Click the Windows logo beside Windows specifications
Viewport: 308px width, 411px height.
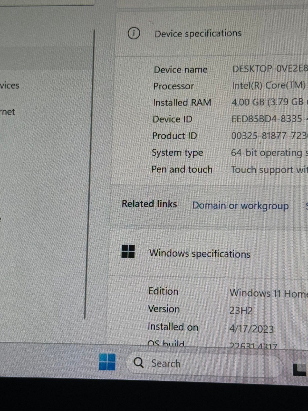coord(128,251)
